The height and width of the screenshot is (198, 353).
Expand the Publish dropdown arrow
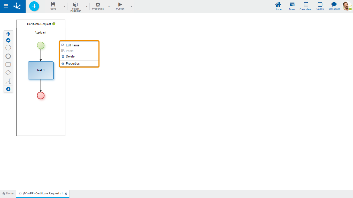click(131, 6)
